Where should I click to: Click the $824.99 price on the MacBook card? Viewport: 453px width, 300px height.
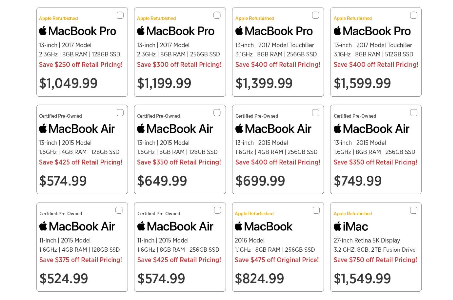click(x=260, y=278)
